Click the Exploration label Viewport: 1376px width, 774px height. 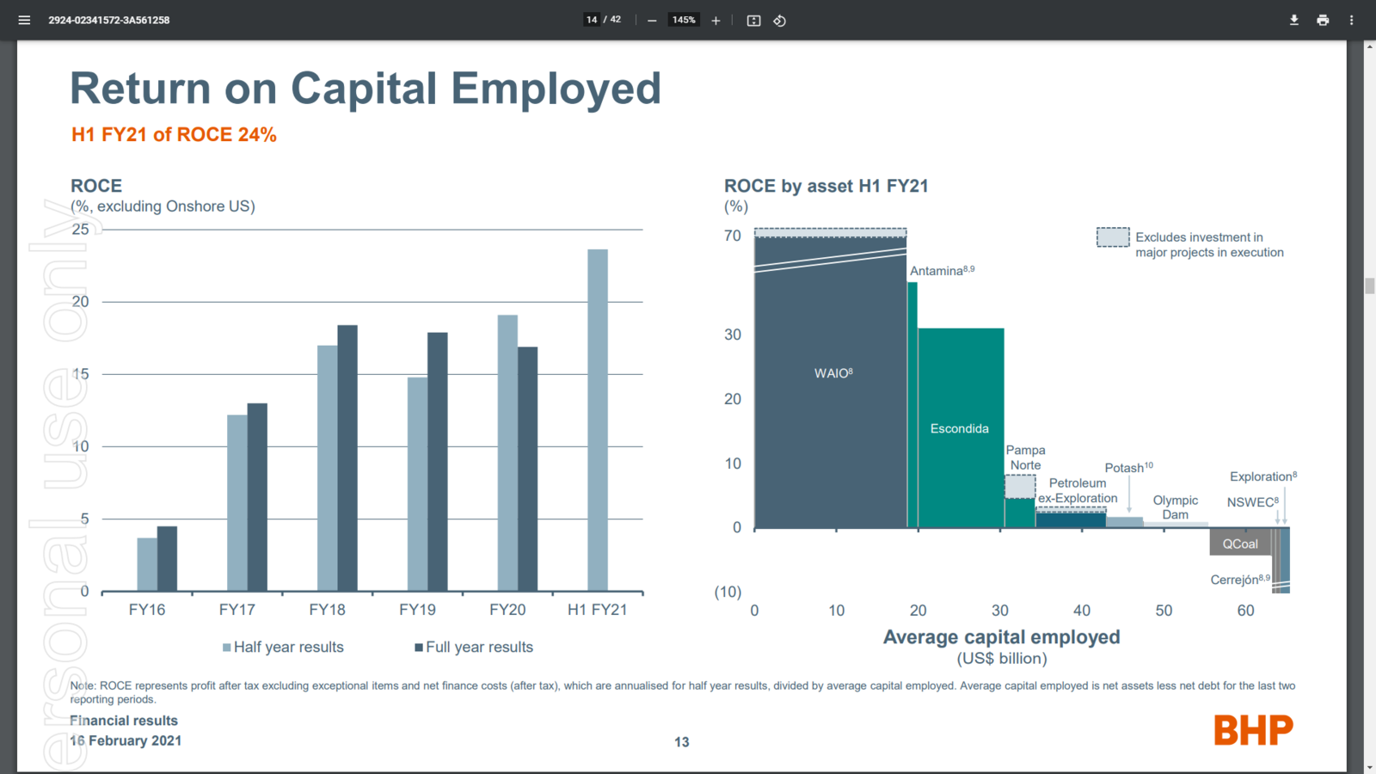[x=1263, y=476]
